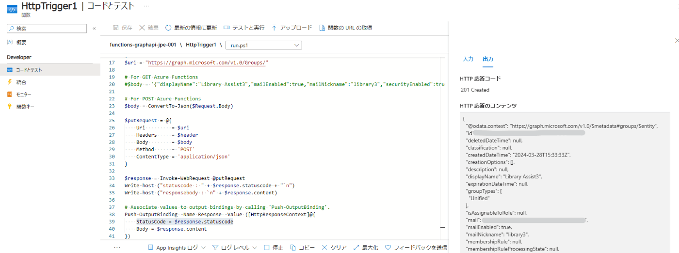This screenshot has width=679, height=253.
Task: Click line 39 StatusCode assignment
Action: 184,221
